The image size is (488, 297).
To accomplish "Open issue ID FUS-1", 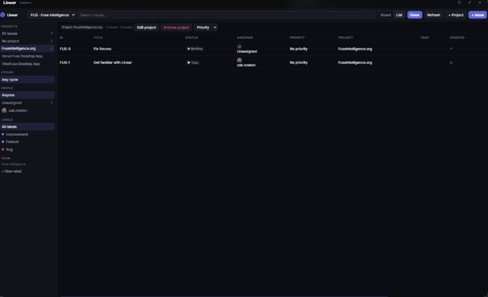I will pyautogui.click(x=65, y=62).
